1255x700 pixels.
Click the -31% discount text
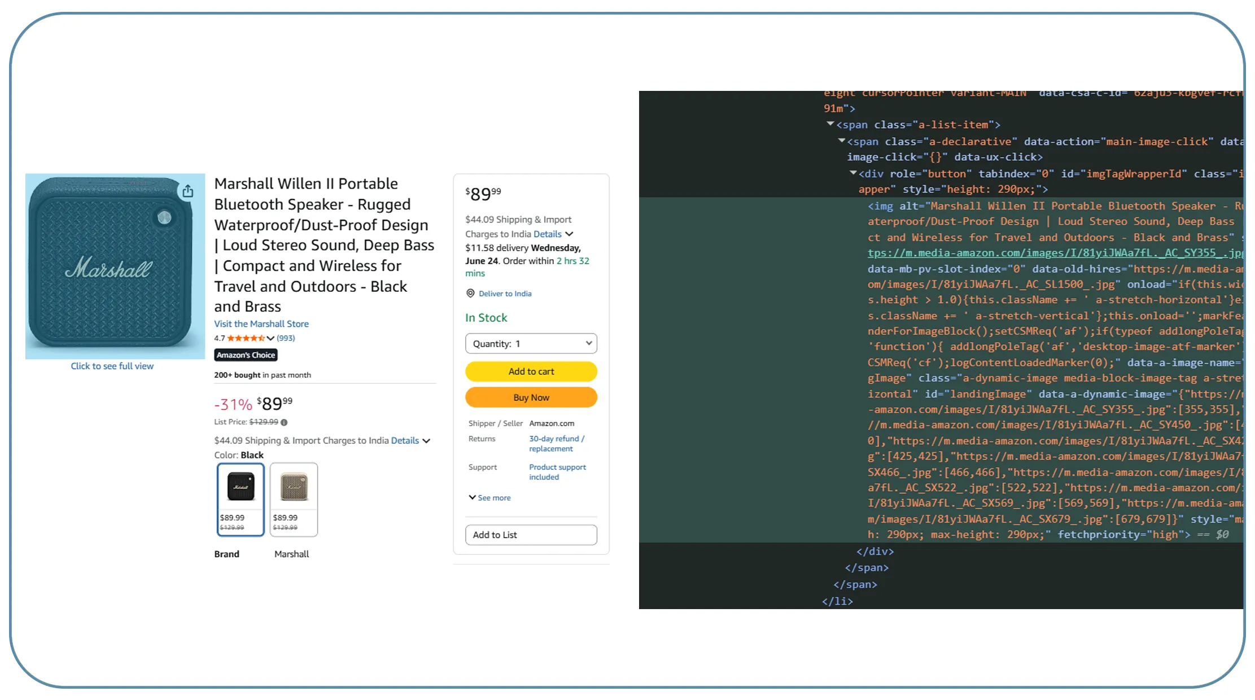click(233, 404)
